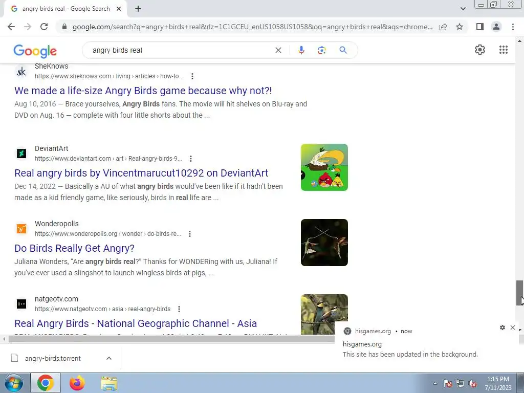Click the angry birds real search field
This screenshot has height=393, width=524.
pyautogui.click(x=181, y=50)
